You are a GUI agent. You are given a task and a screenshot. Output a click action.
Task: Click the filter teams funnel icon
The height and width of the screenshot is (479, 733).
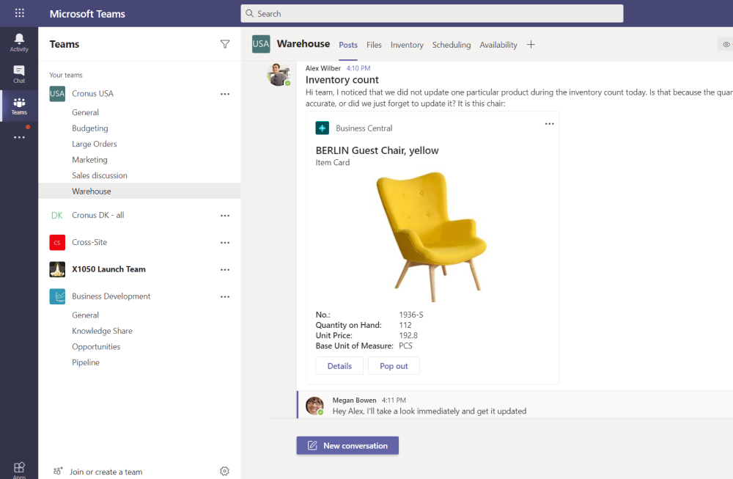coord(225,44)
